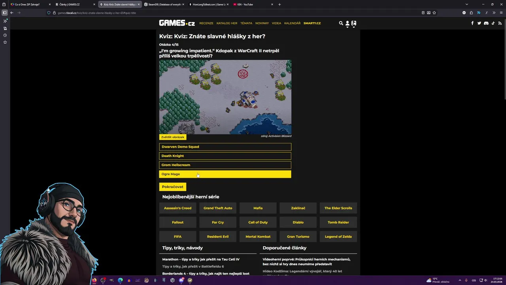Open the Fallout series tile

click(x=177, y=222)
